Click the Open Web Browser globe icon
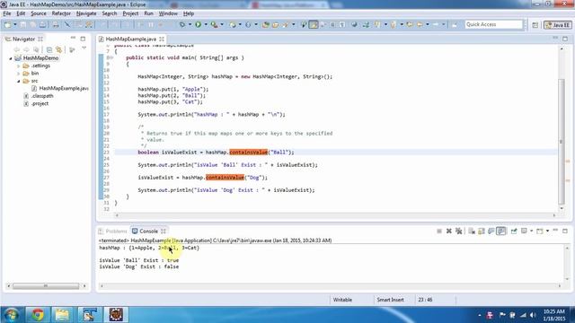 tap(354, 24)
